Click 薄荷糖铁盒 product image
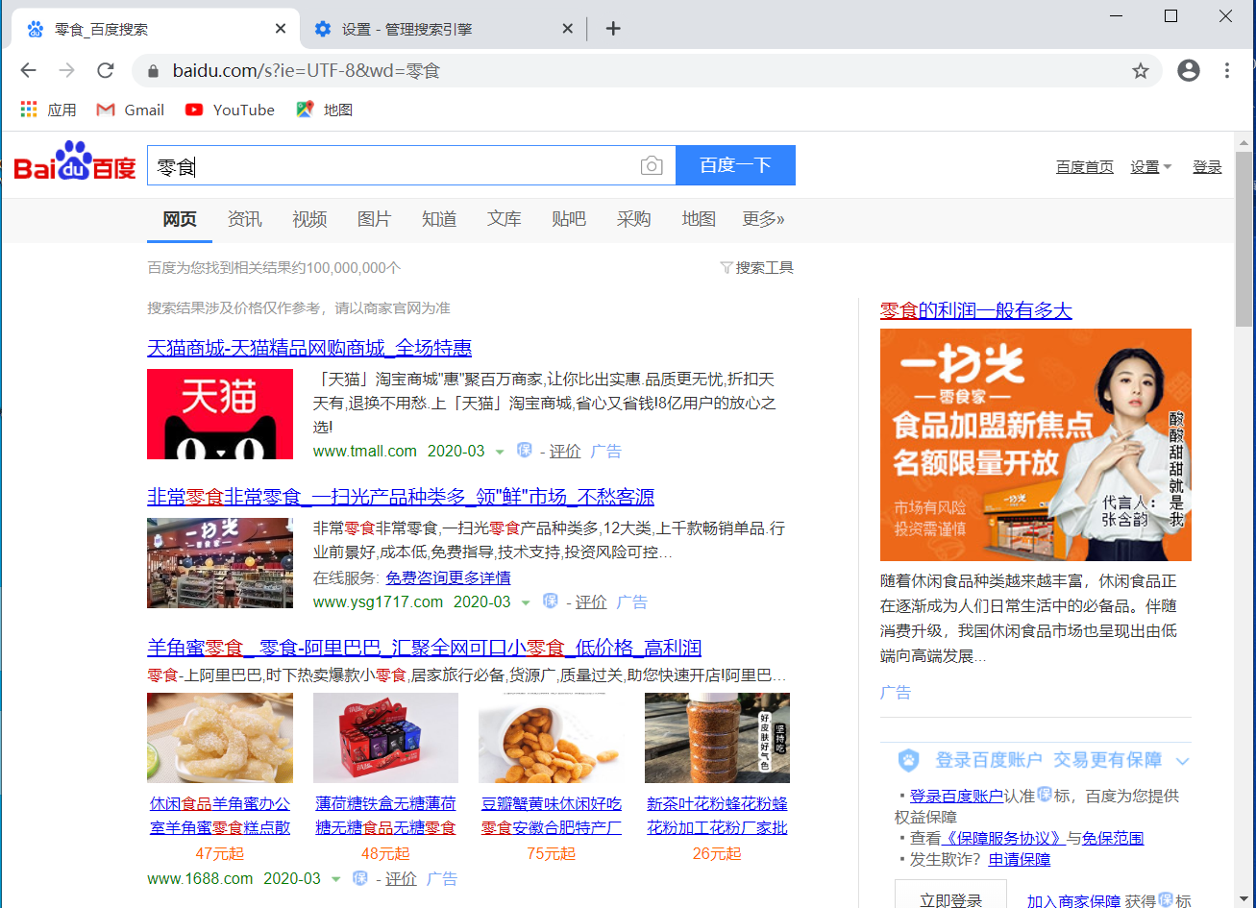1256x908 pixels. coord(385,738)
